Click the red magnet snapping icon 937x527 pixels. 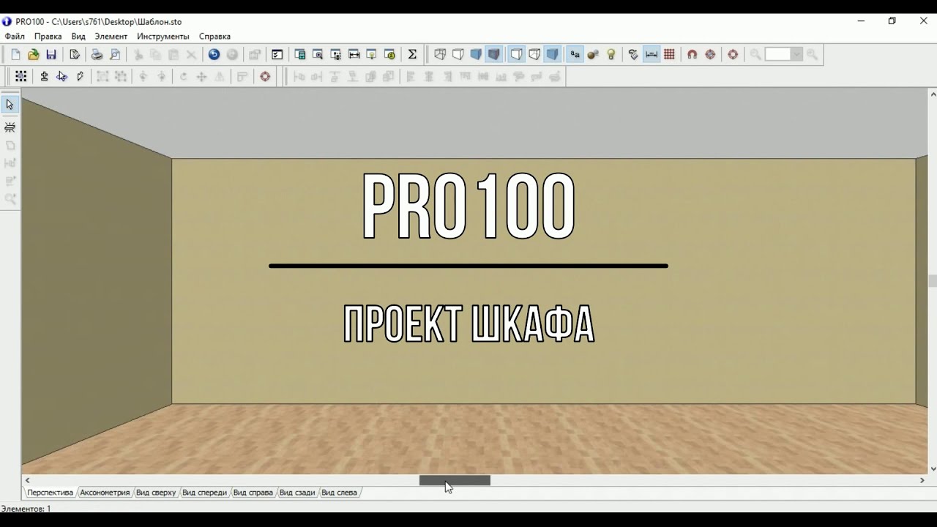click(x=692, y=54)
